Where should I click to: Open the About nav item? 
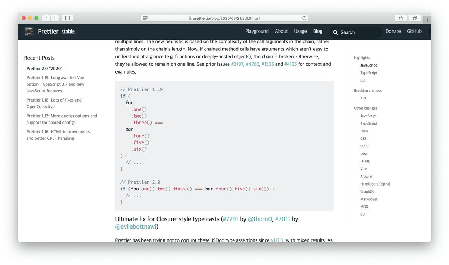point(281,31)
